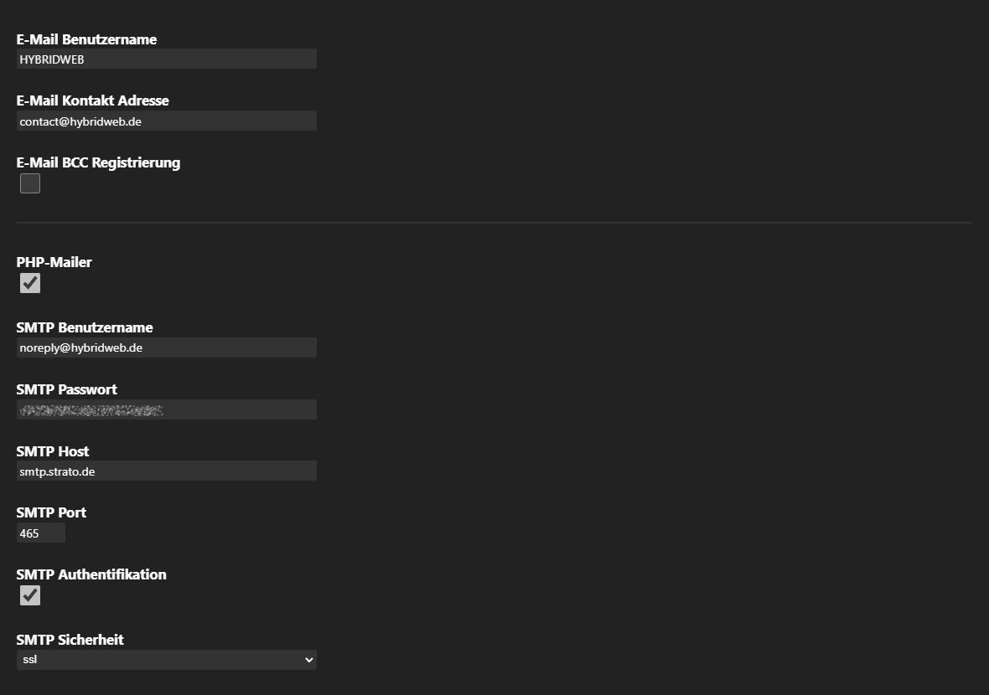The height and width of the screenshot is (695, 989).
Task: Click the SMTP Sicherheit label
Action: [70, 640]
